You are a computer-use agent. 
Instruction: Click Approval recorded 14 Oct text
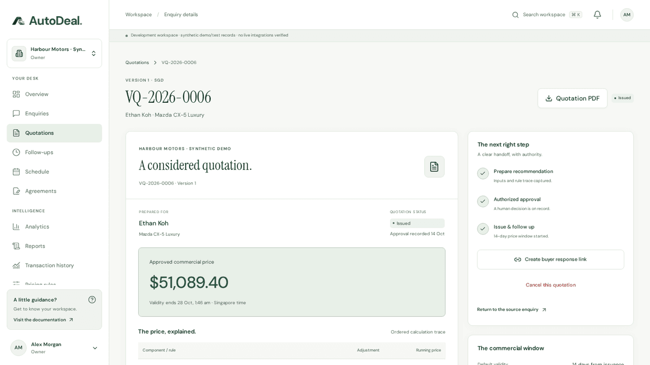417,234
